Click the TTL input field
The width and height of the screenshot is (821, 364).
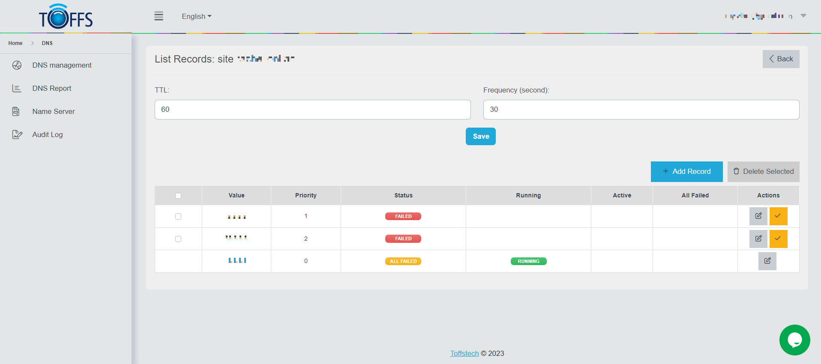tap(312, 110)
